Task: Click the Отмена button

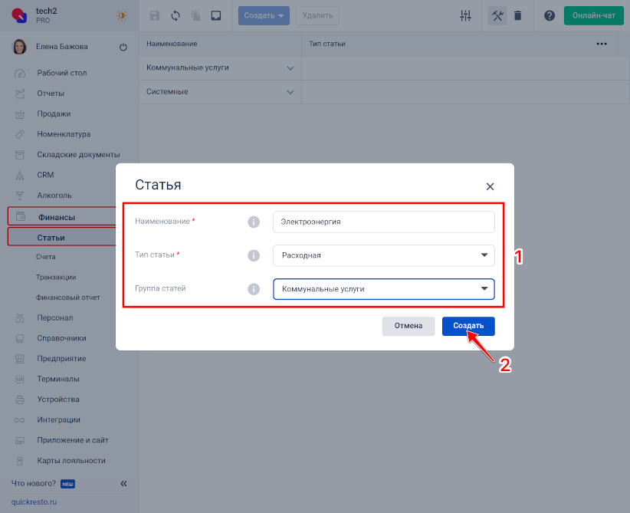Action: point(409,326)
